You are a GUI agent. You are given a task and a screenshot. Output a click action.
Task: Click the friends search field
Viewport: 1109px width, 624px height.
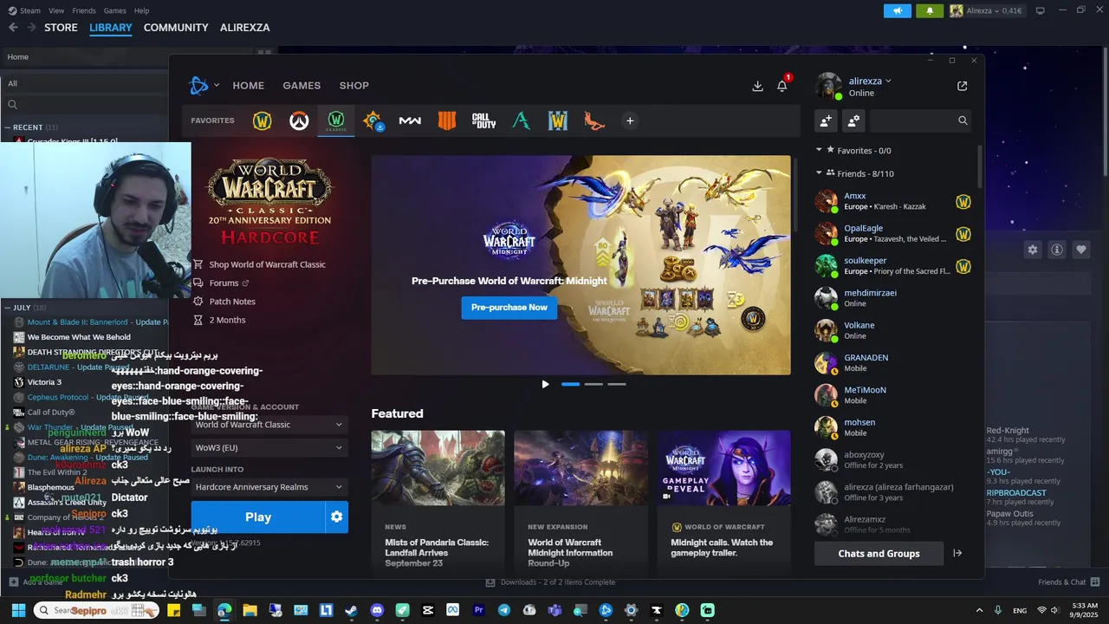click(x=920, y=120)
